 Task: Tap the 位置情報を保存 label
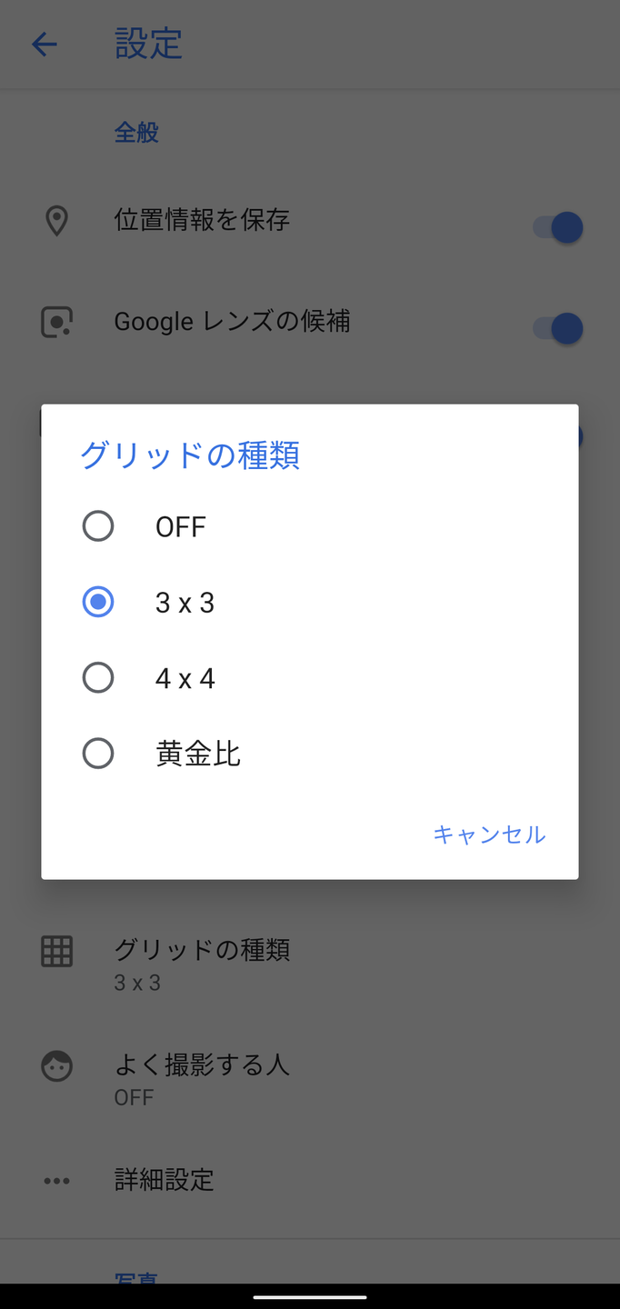point(202,220)
